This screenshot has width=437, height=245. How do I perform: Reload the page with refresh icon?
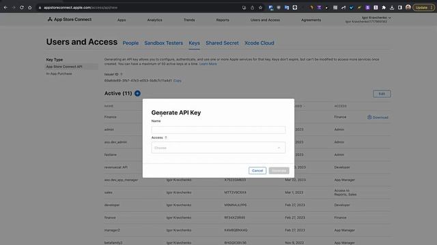[x=22, y=7]
